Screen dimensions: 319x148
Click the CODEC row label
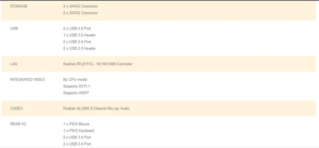coord(17,108)
